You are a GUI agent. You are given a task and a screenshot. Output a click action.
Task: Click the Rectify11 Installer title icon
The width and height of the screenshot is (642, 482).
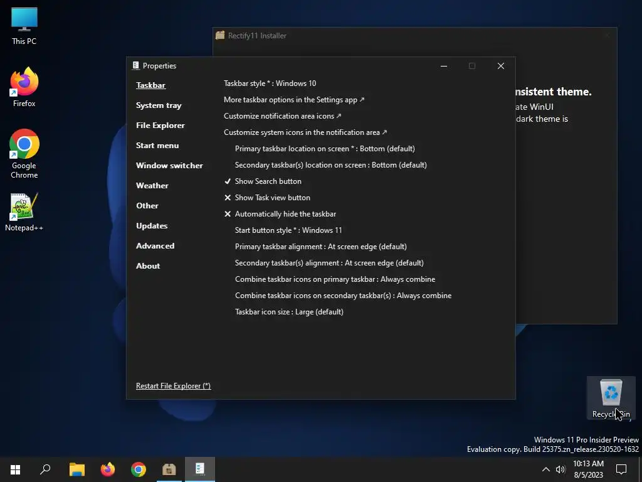click(220, 35)
